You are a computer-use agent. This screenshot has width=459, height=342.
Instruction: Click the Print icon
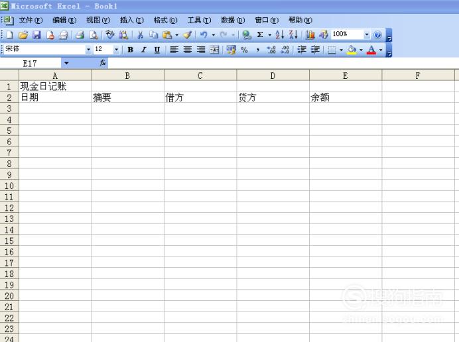click(x=80, y=35)
